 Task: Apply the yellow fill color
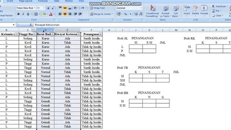(x=44, y=14)
